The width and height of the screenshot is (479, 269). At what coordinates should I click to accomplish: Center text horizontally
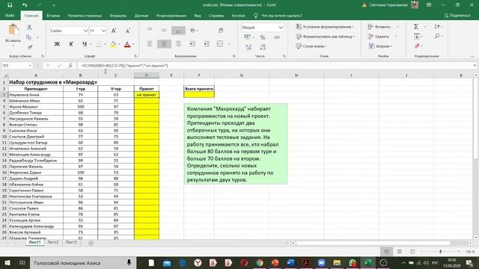tap(164, 44)
